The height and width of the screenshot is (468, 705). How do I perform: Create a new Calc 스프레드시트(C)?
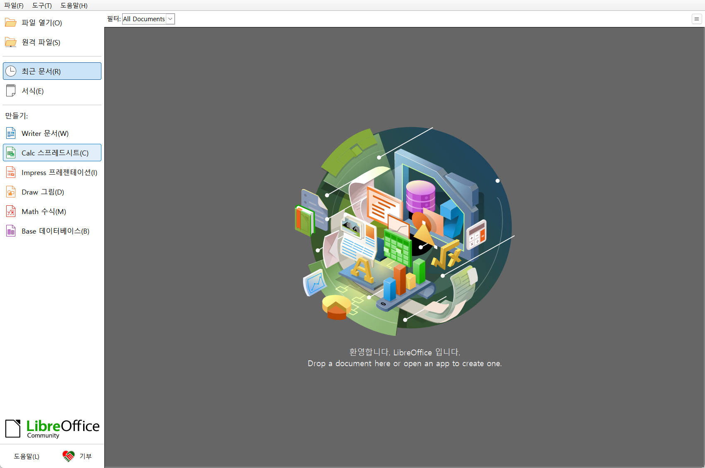tap(52, 153)
